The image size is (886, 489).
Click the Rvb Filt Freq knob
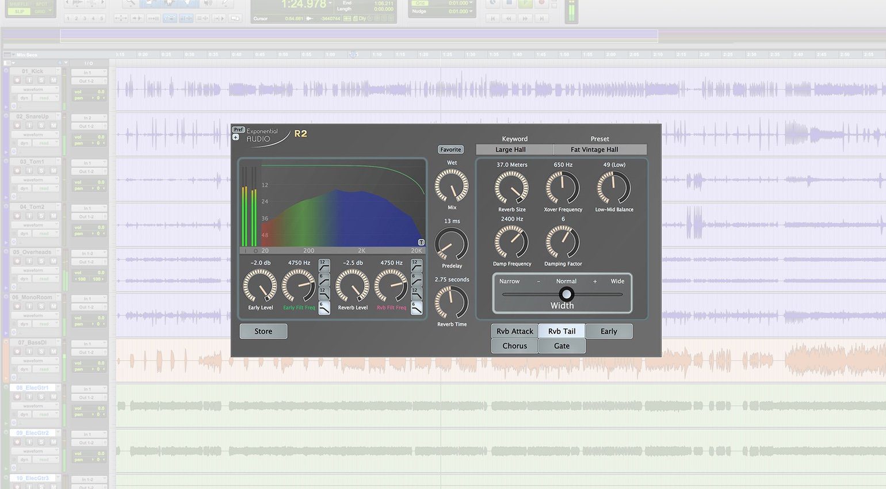click(x=391, y=286)
